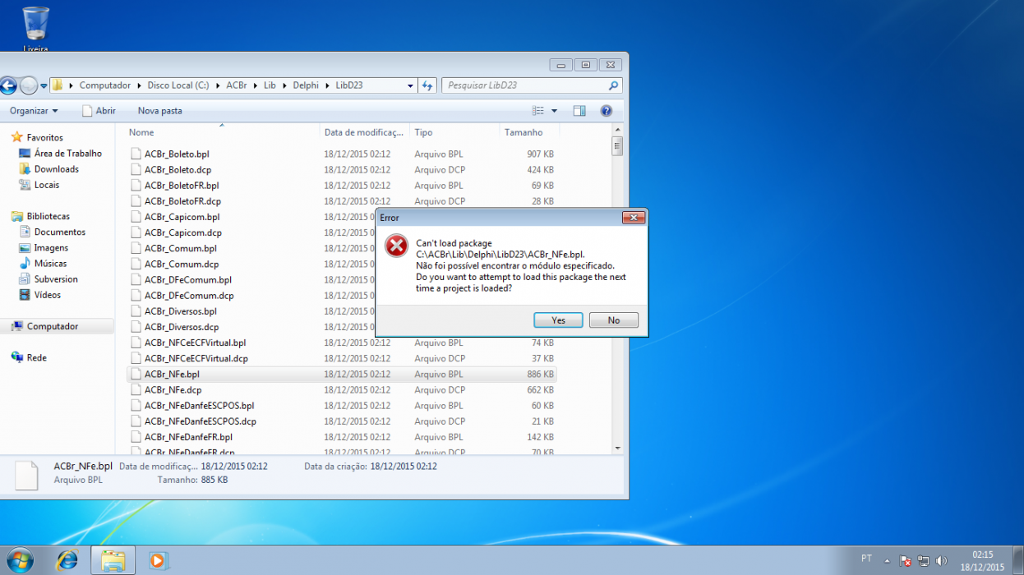1024x575 pixels.
Task: Open Windows Media Player taskbar icon
Action: click(158, 560)
